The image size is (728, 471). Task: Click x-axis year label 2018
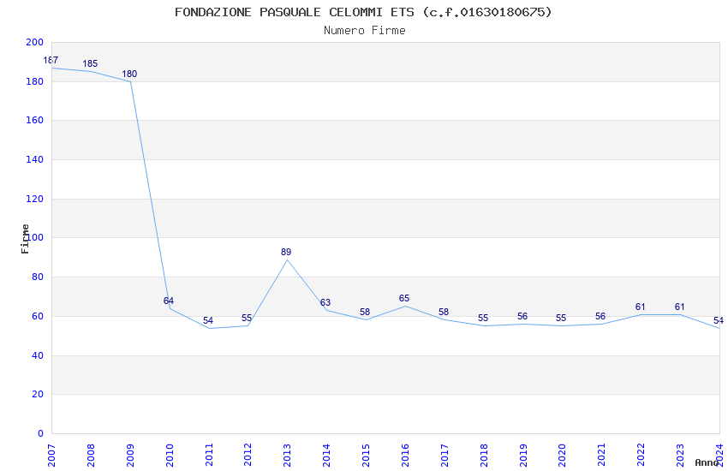click(x=484, y=456)
